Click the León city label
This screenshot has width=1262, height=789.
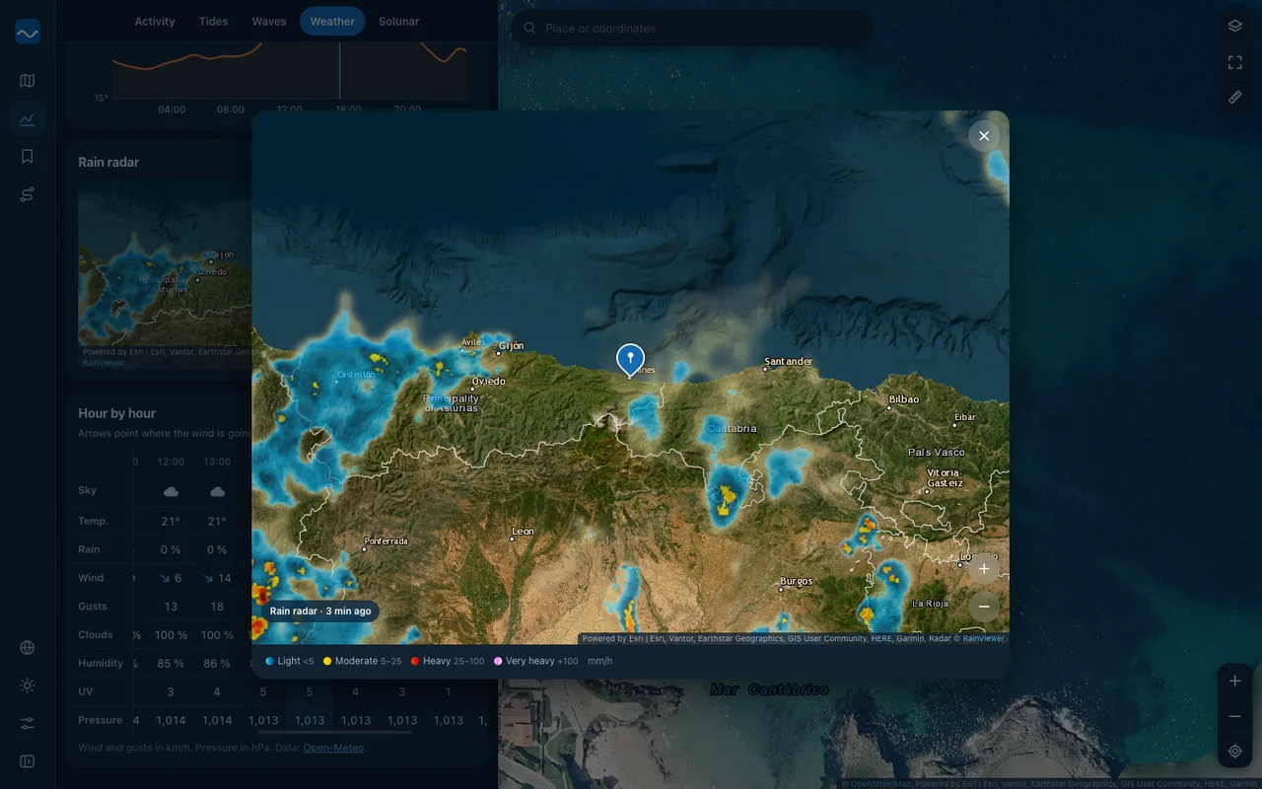click(x=523, y=532)
